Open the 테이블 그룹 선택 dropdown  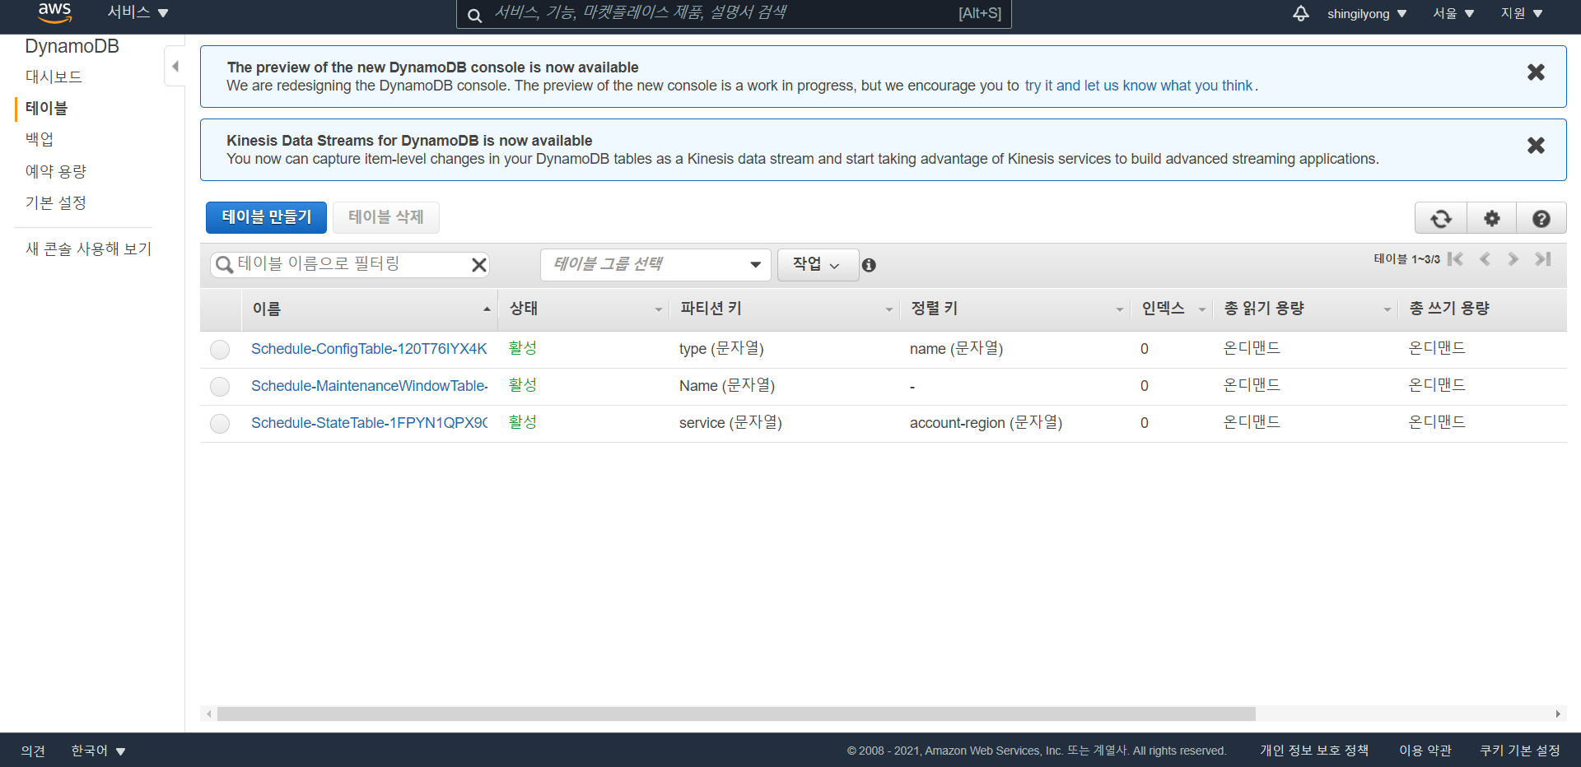click(655, 265)
